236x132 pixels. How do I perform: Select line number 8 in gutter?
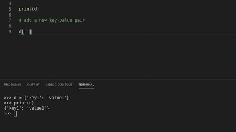tap(10, 26)
